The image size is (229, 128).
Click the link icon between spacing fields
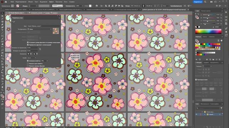point(40,49)
